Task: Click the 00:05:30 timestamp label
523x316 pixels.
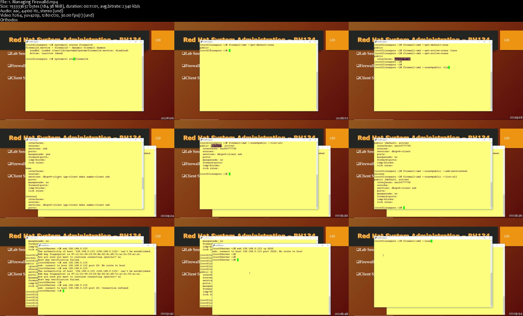Action: pos(342,215)
